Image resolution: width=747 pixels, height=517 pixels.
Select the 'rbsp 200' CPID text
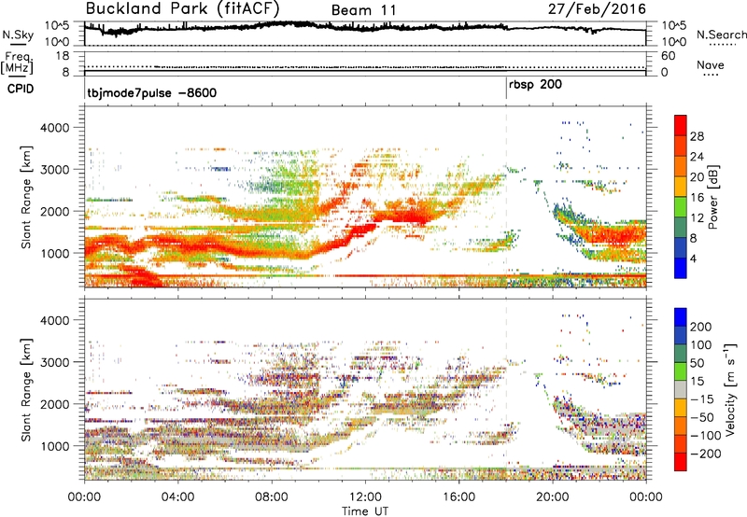pyautogui.click(x=535, y=85)
